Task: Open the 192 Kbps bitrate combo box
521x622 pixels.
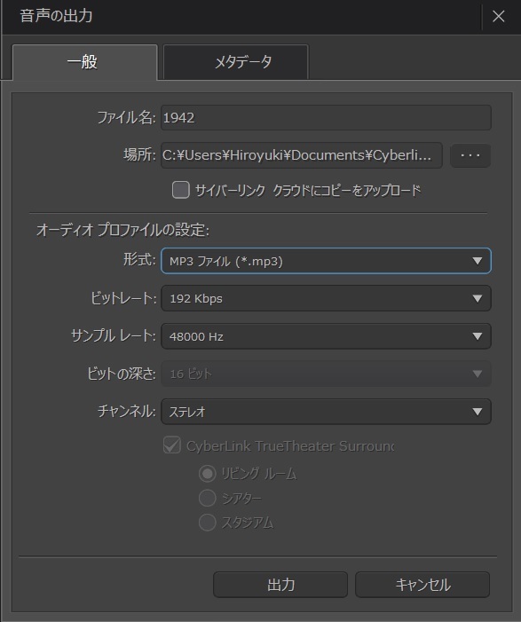Action: (x=326, y=298)
